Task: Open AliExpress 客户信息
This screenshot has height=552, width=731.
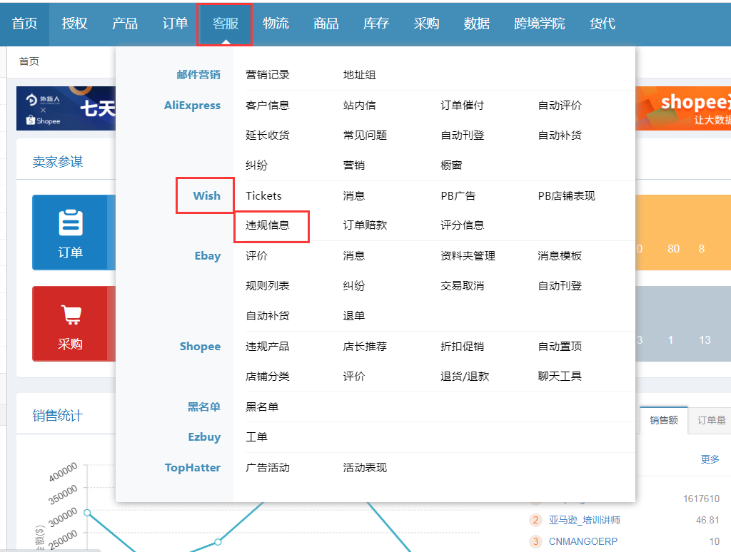Action: [x=268, y=106]
